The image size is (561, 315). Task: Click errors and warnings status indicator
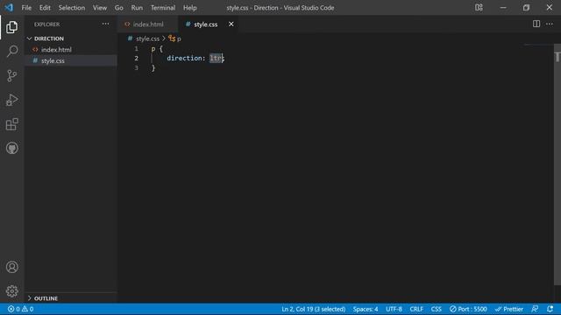point(20,309)
